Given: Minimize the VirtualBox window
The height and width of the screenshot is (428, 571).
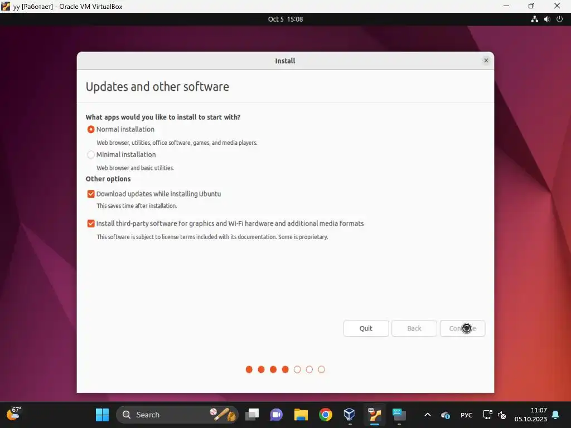Looking at the screenshot, I should [x=506, y=6].
